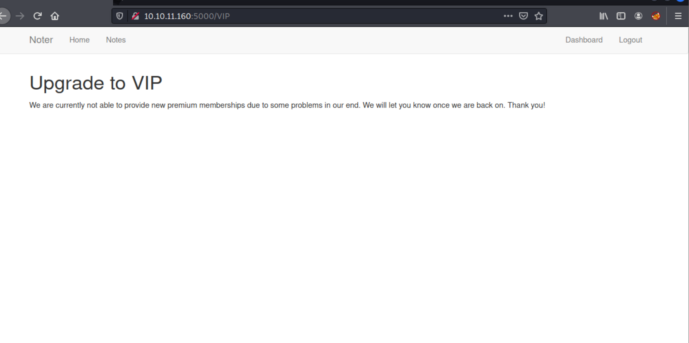Screen dimensions: 689x343
Task: Click the forward navigation arrow
Action: [20, 16]
